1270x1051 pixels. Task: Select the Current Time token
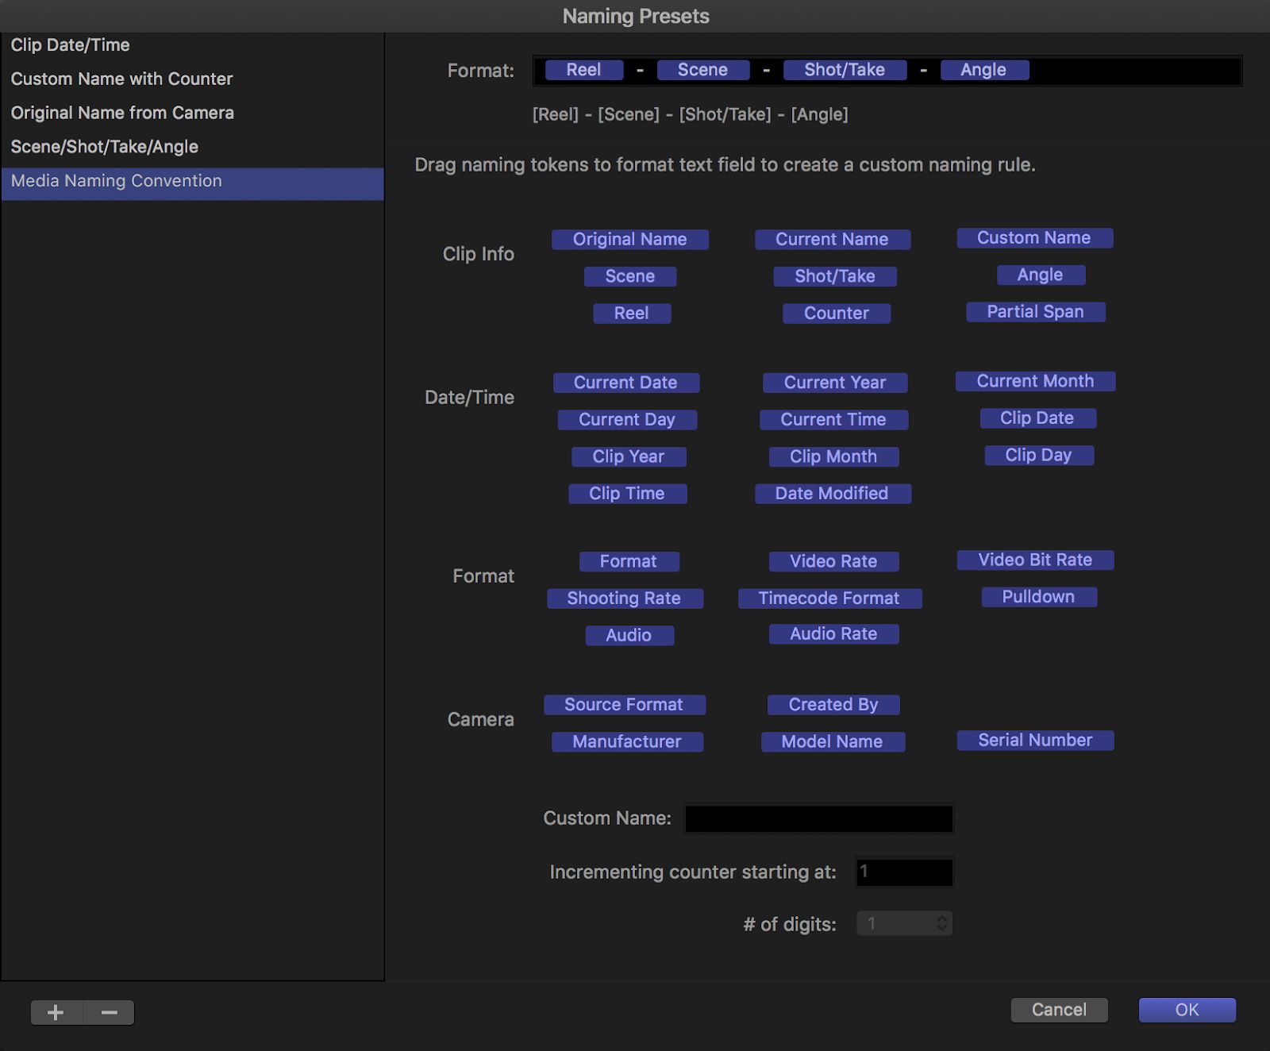(833, 420)
